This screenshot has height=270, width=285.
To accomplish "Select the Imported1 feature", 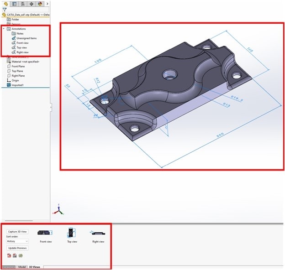I will (15, 85).
